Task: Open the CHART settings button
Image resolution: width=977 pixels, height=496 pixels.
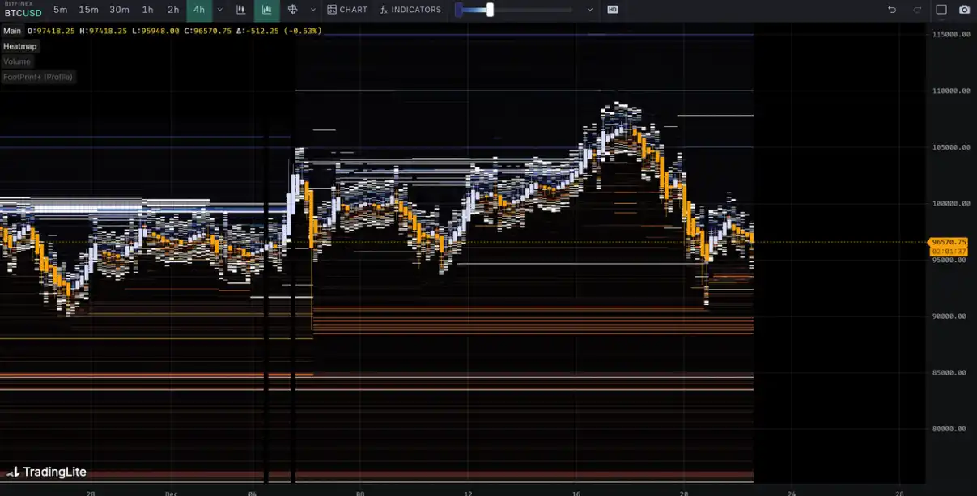Action: (x=347, y=10)
